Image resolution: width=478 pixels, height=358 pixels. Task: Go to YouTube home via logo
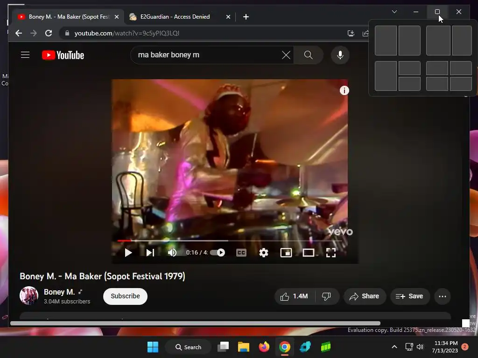[x=63, y=55]
